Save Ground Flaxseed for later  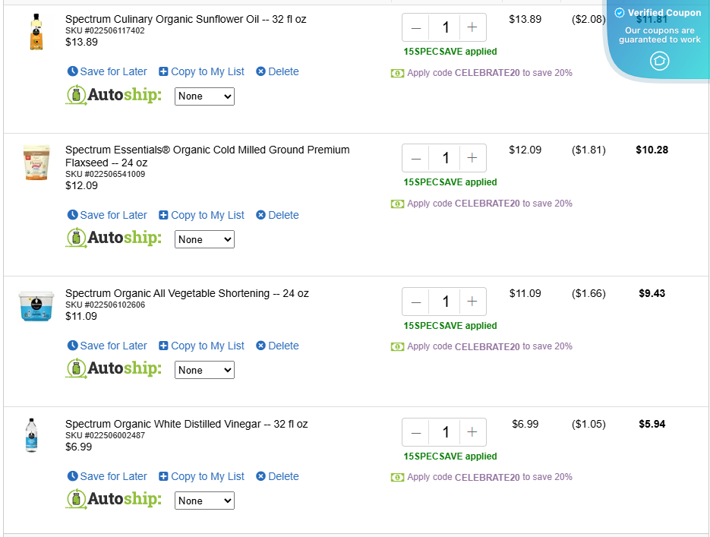click(107, 215)
